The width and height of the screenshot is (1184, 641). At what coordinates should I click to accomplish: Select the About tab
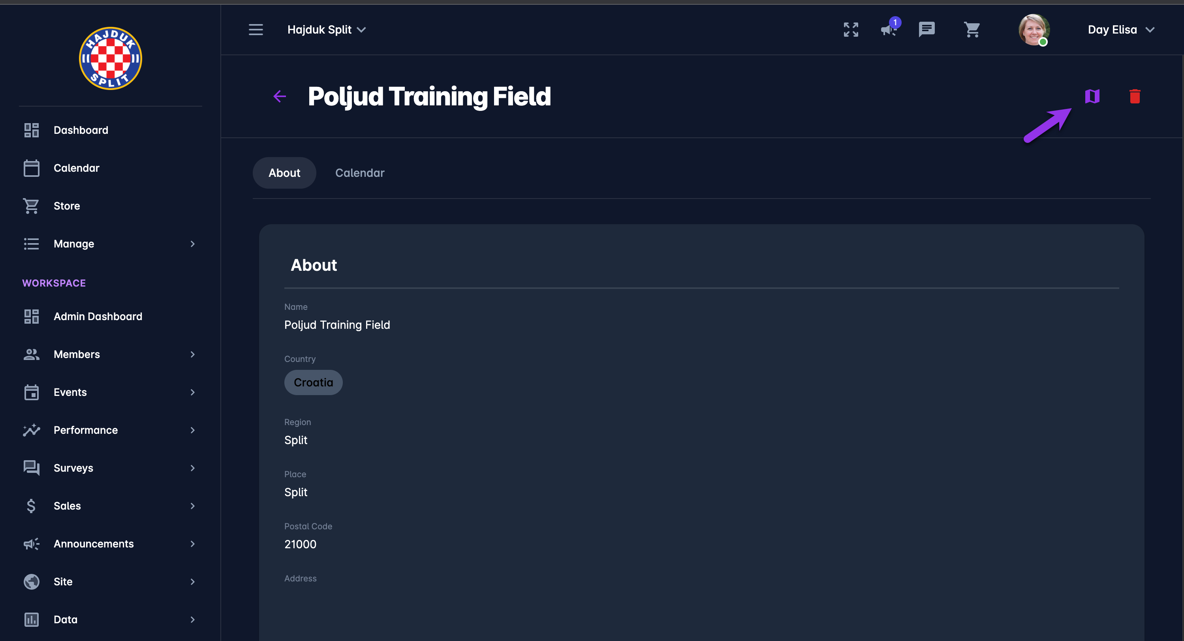[284, 173]
